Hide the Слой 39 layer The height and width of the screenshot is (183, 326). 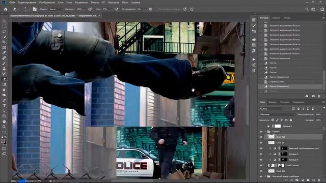coord(261,142)
